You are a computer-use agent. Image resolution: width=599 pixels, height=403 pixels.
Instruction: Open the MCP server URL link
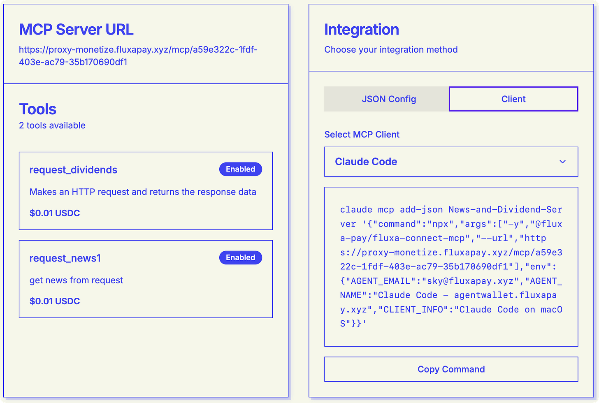[x=138, y=56]
